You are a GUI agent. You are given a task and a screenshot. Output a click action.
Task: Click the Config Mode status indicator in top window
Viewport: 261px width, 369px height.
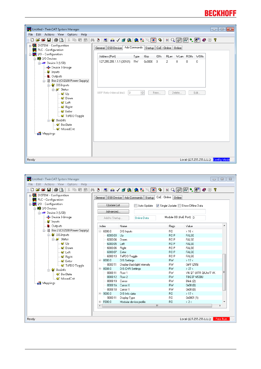point(221,160)
